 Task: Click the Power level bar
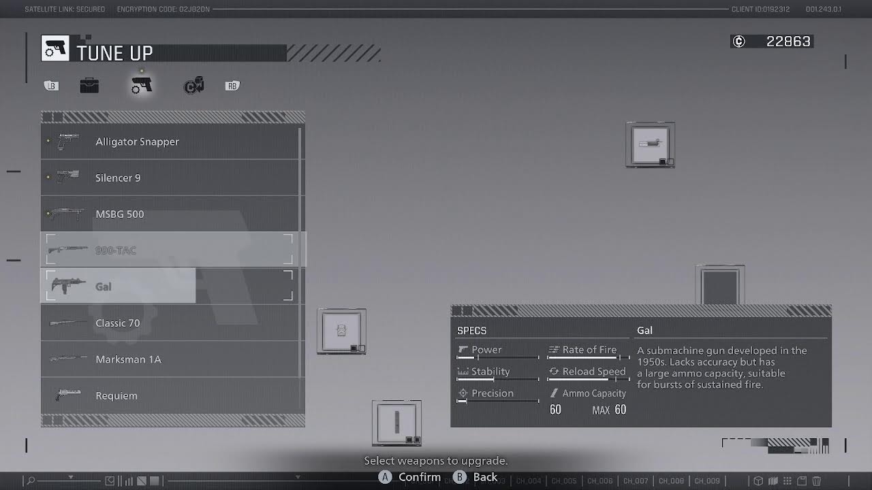(498, 357)
